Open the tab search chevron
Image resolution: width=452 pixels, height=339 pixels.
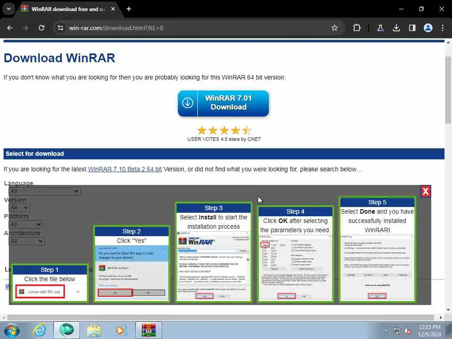9,9
